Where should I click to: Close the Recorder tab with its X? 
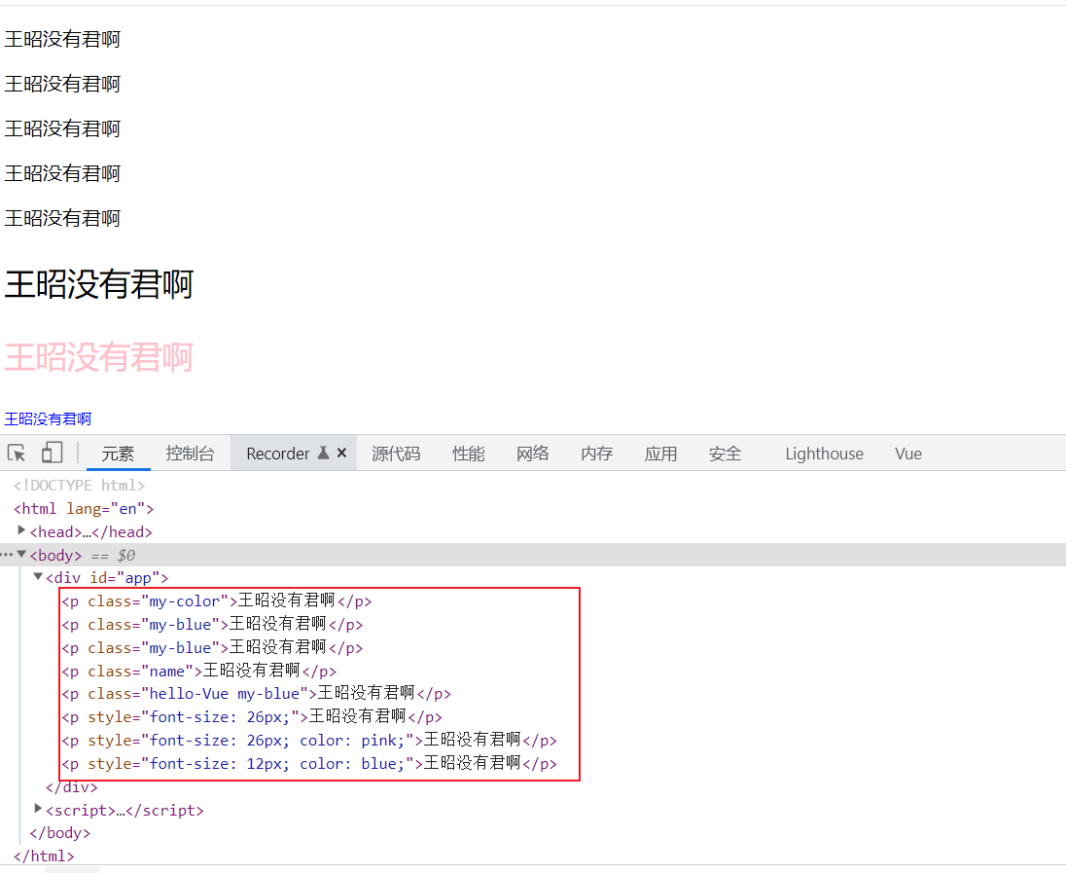(x=342, y=453)
